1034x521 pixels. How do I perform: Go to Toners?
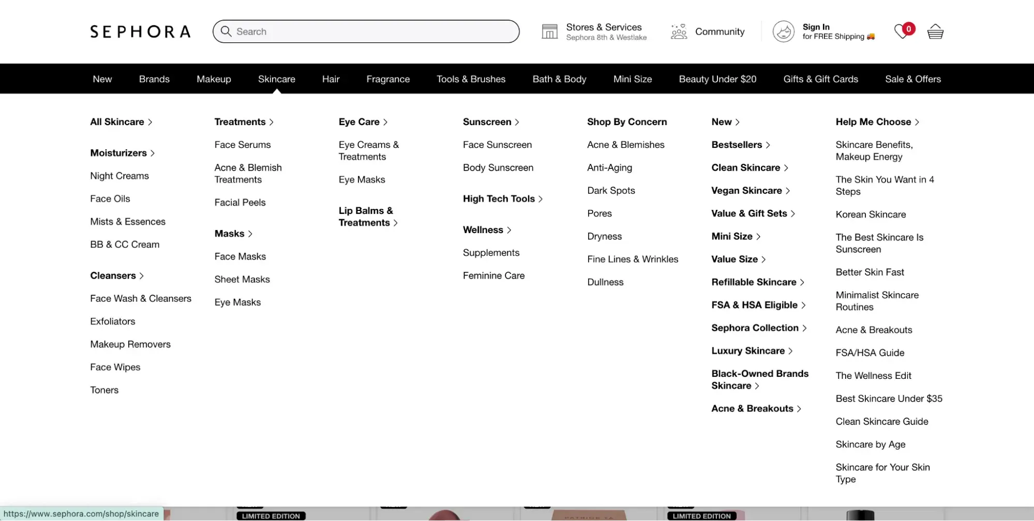[x=104, y=390]
